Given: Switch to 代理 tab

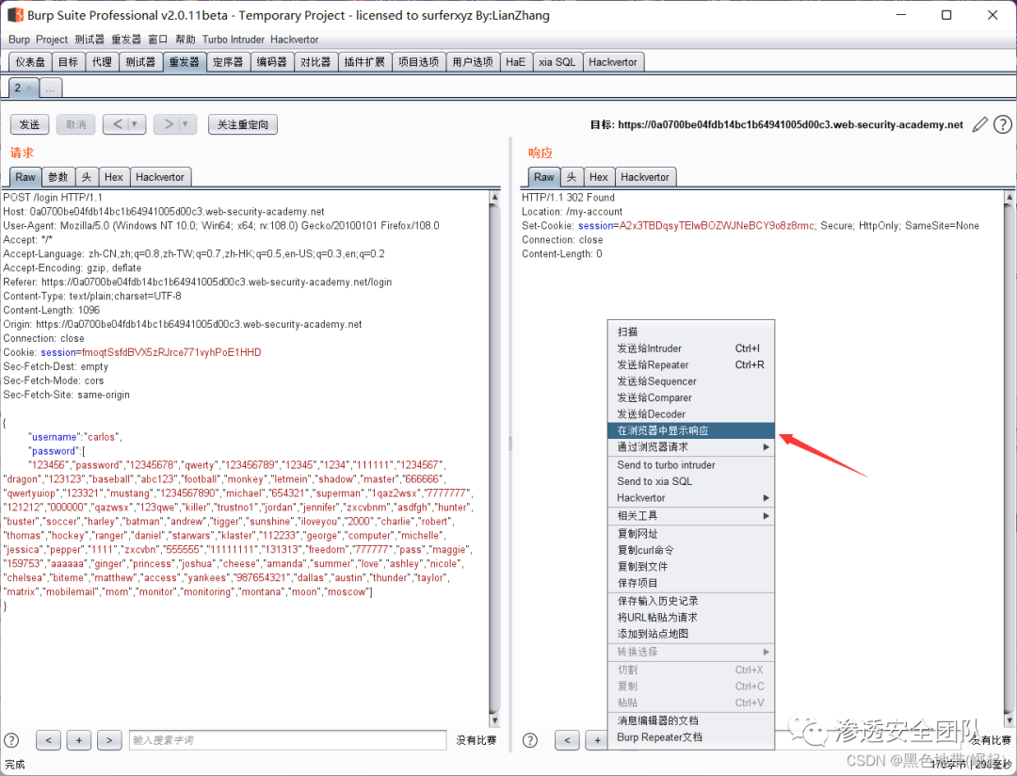Looking at the screenshot, I should click(102, 62).
